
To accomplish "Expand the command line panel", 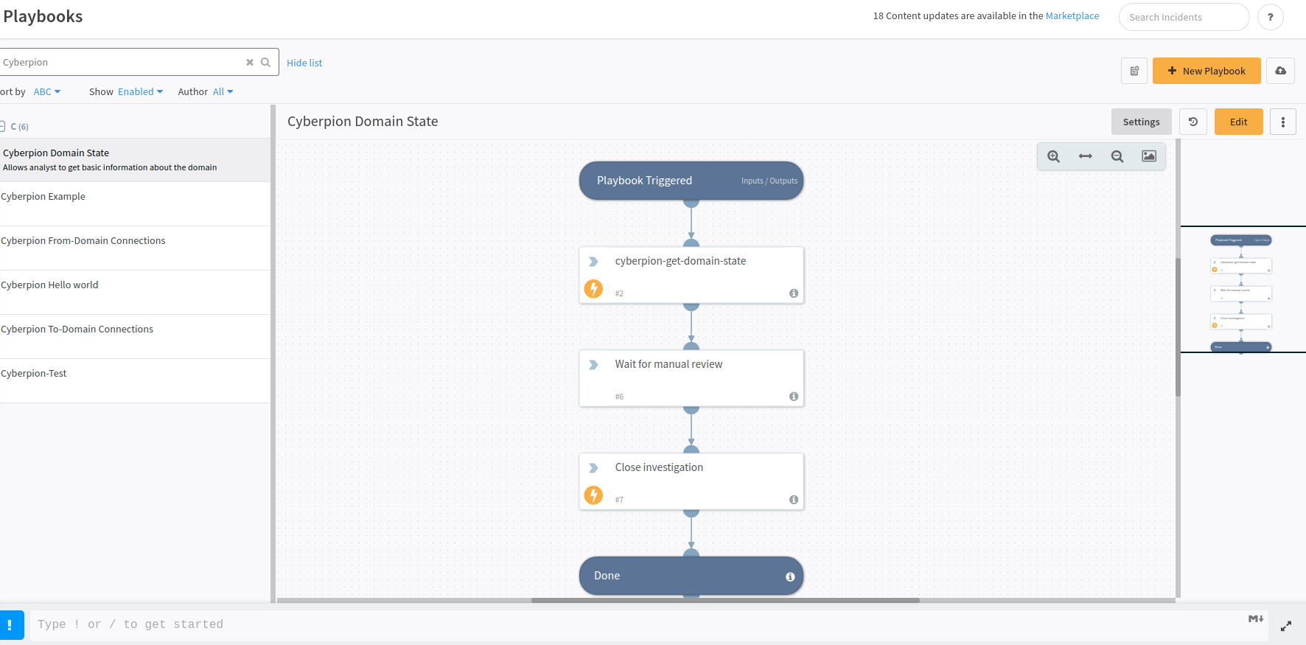I will (x=1285, y=626).
